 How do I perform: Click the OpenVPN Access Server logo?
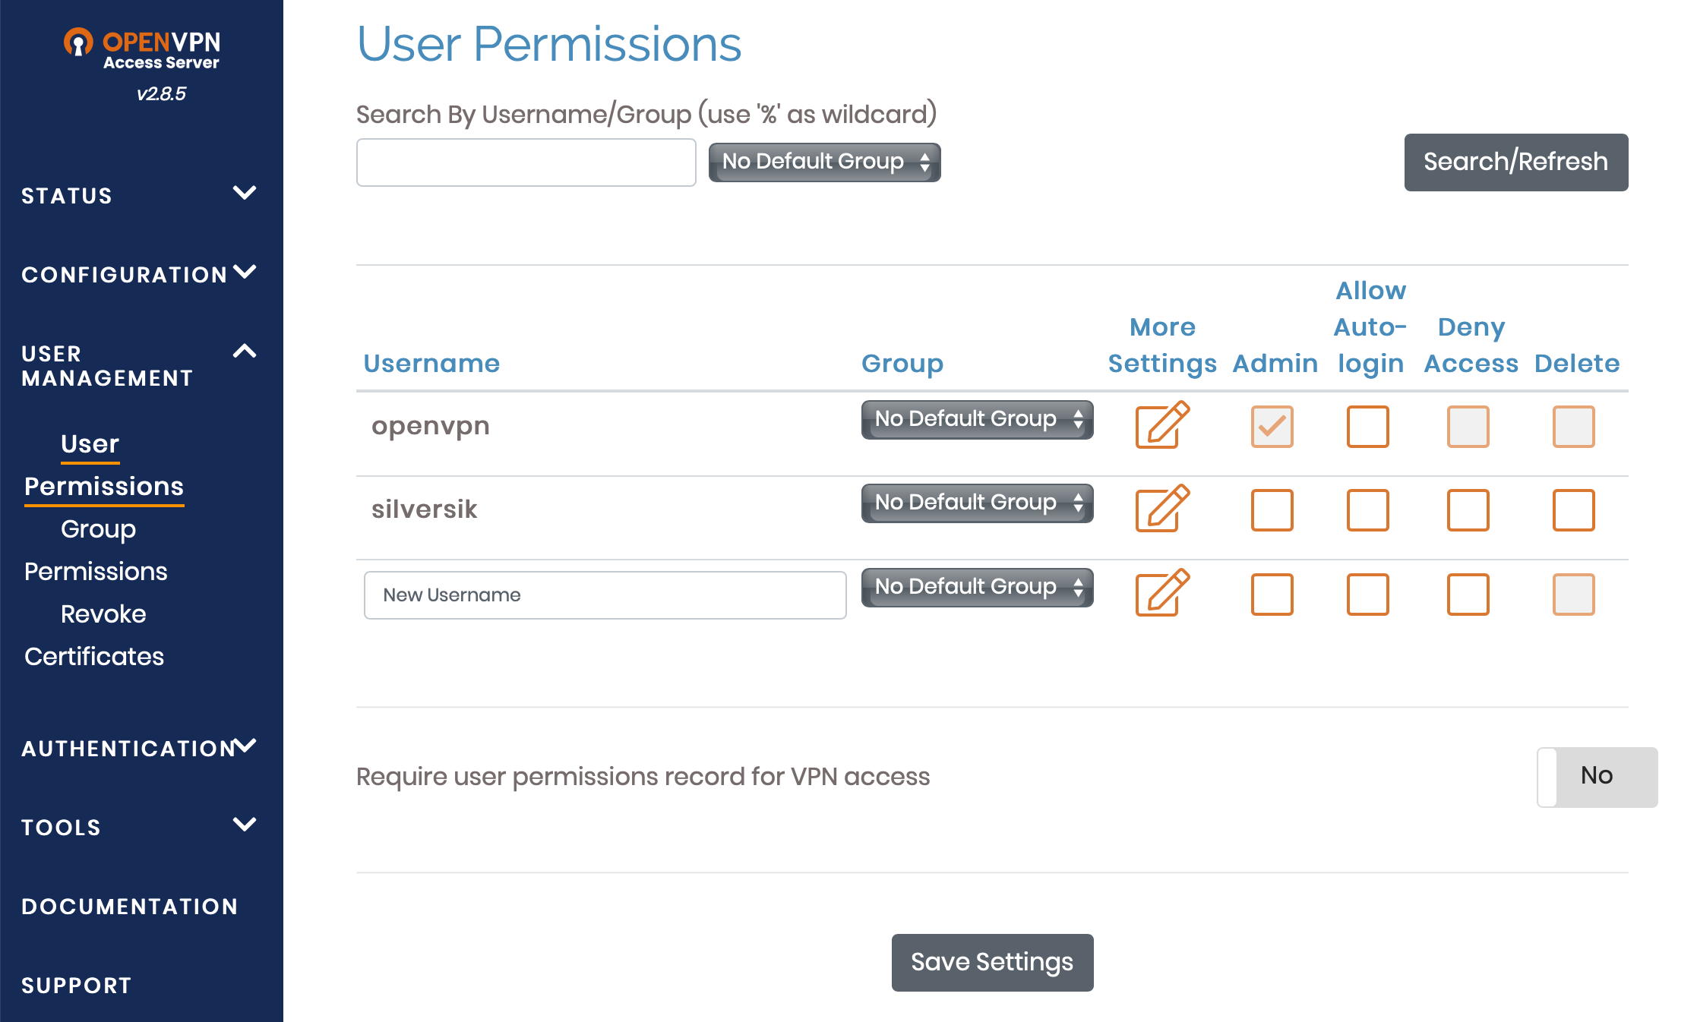pos(142,49)
